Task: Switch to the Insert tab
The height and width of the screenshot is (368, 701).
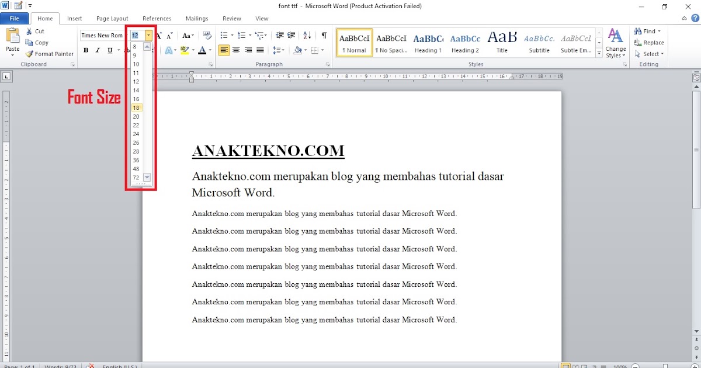Action: 75,19
